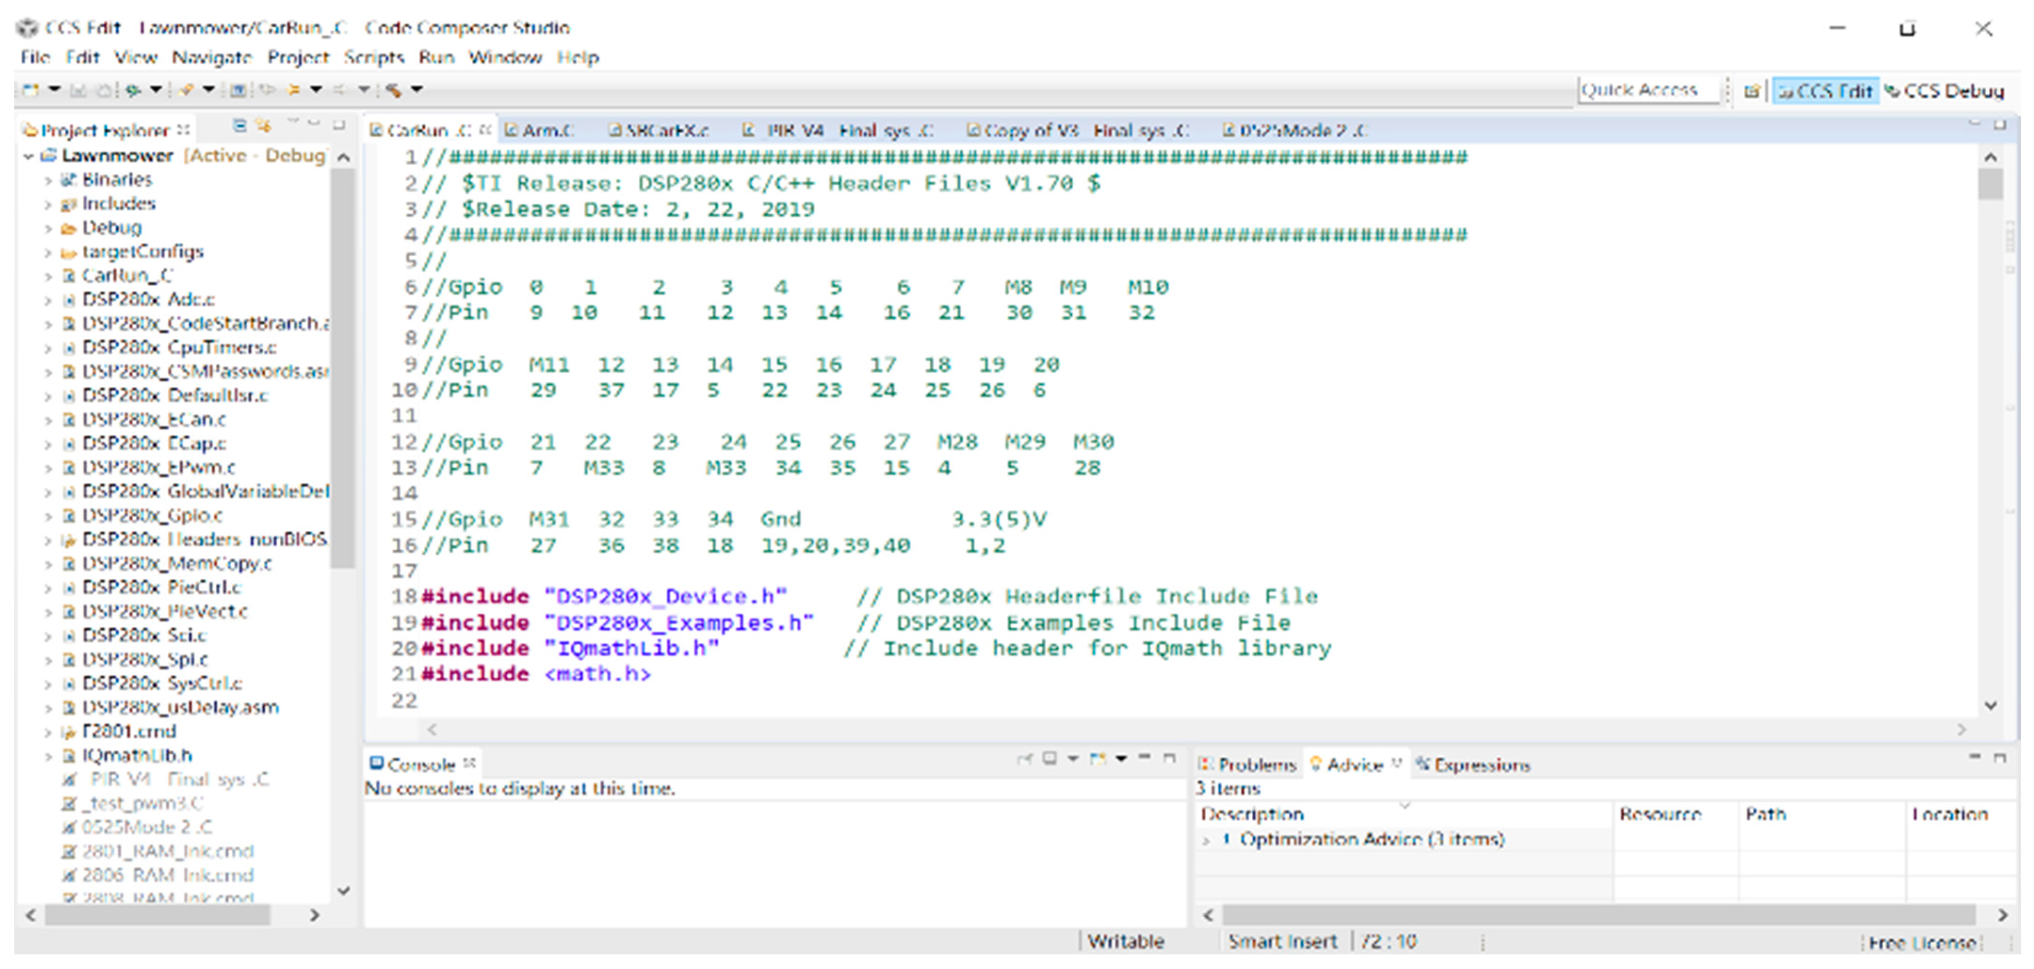Open the Scripts menu

tap(373, 57)
